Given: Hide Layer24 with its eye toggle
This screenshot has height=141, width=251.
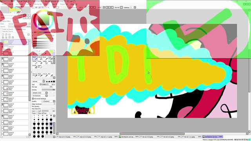Looking at the screenshot, I should [2, 58].
